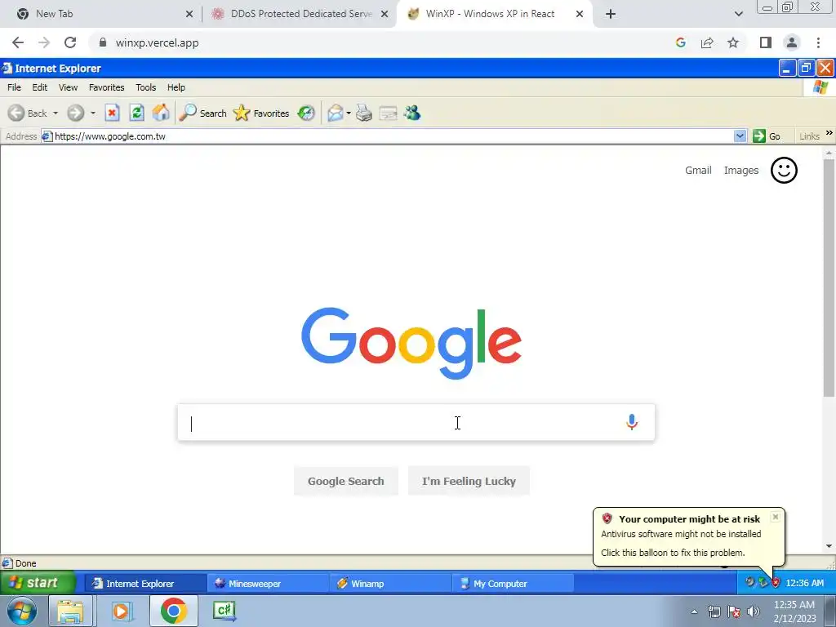Click the Chrome winxp.vercel.app address bar

click(379, 42)
